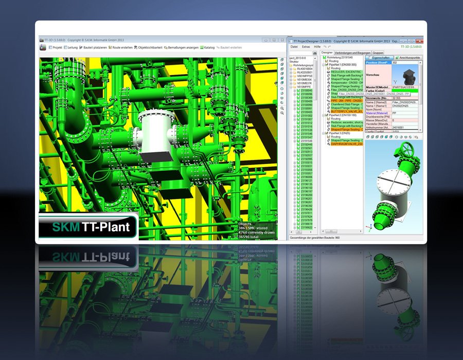Select Bauteil platzieren tool
The height and width of the screenshot is (360, 463).
93,47
